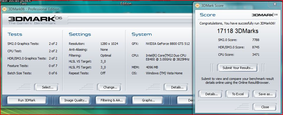Click Save as in Score window
283x115 pixels.
pyautogui.click(x=265, y=94)
